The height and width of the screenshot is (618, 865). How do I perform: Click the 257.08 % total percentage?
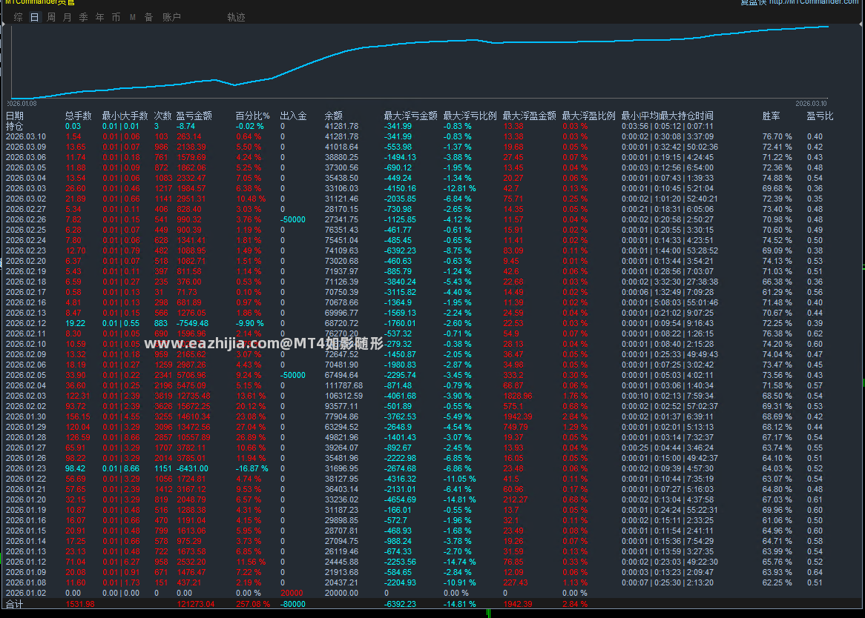pos(253,604)
